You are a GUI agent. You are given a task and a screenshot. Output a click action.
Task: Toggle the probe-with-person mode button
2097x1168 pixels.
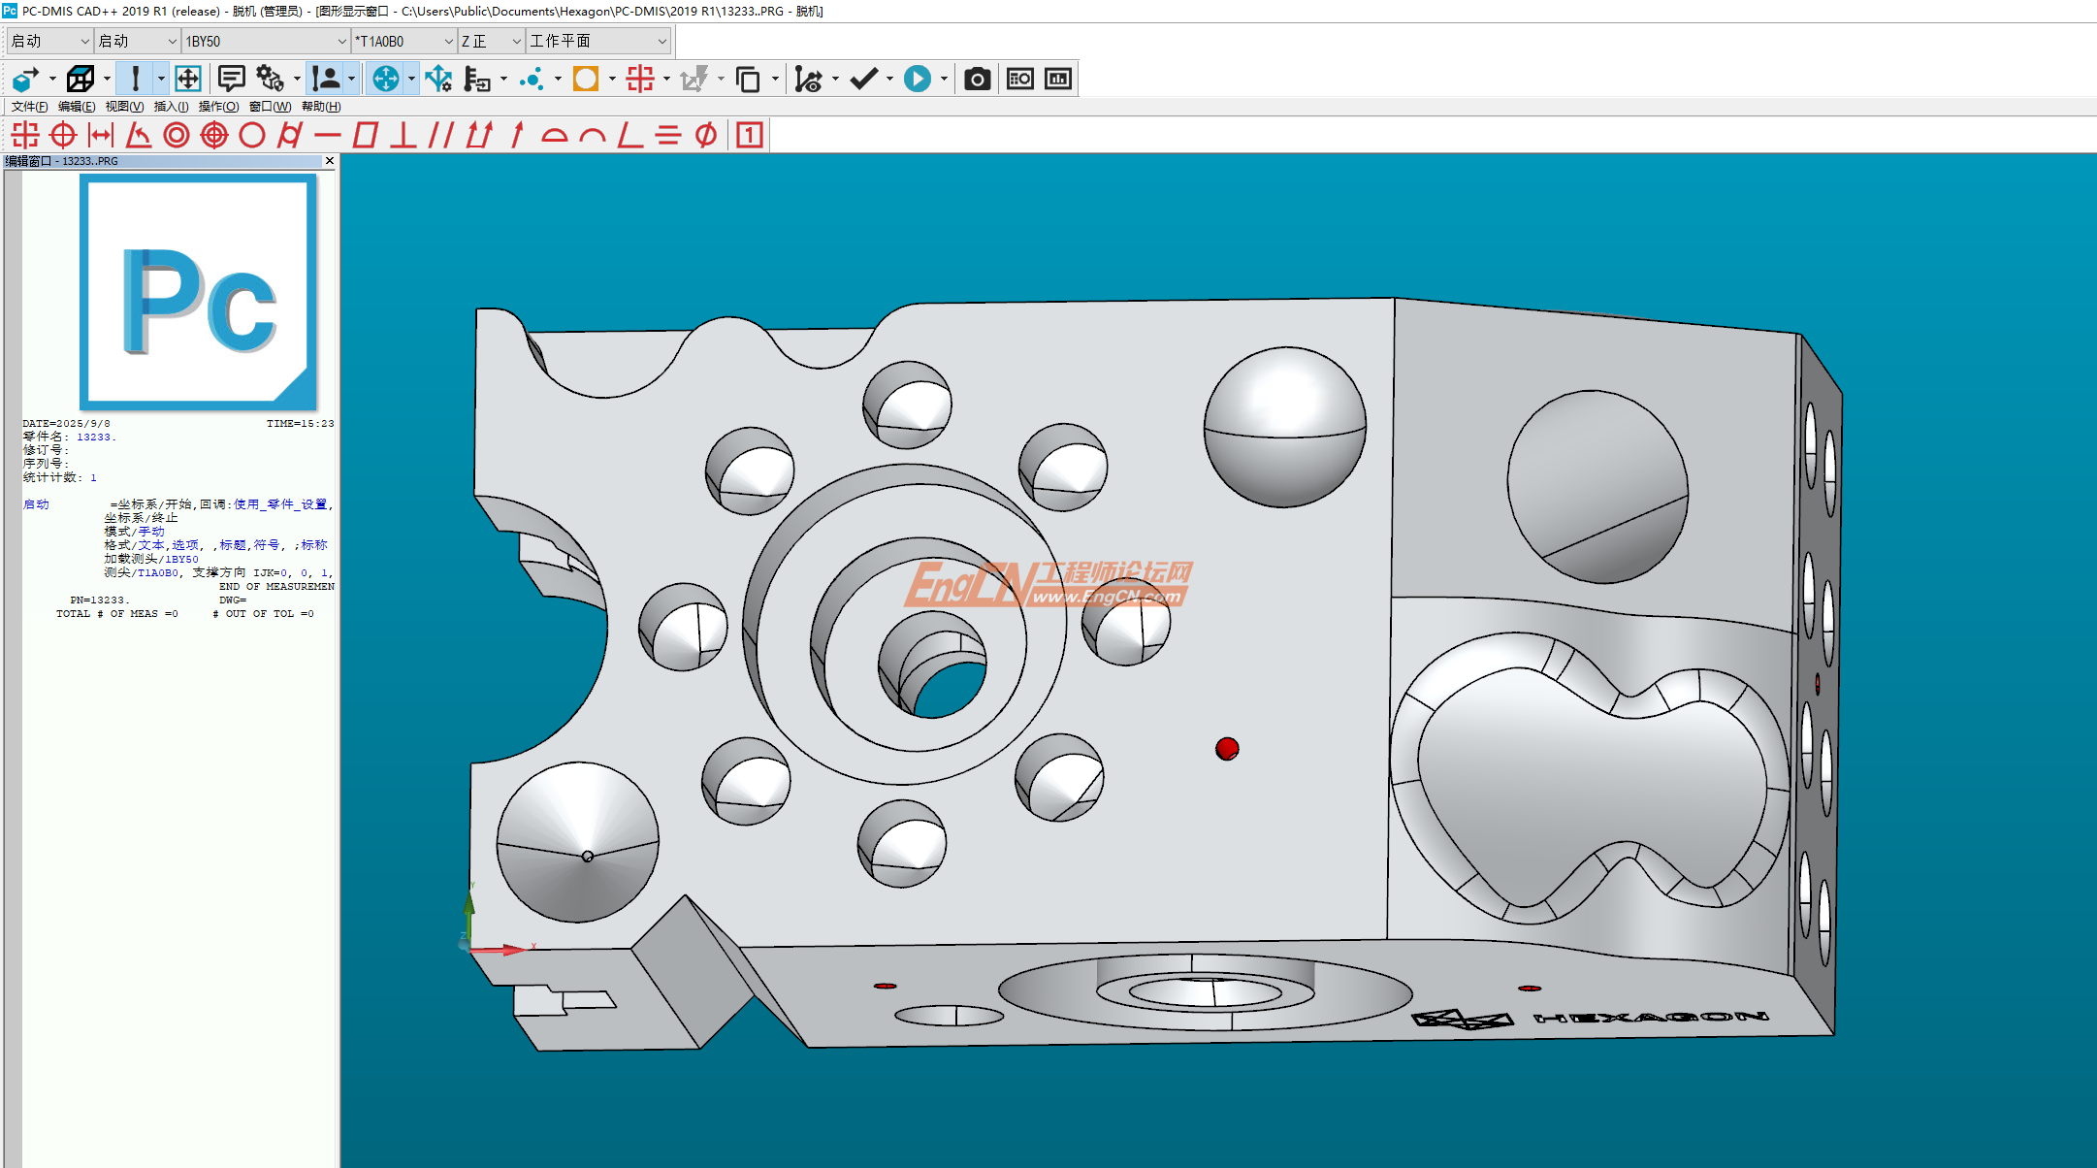point(326,80)
